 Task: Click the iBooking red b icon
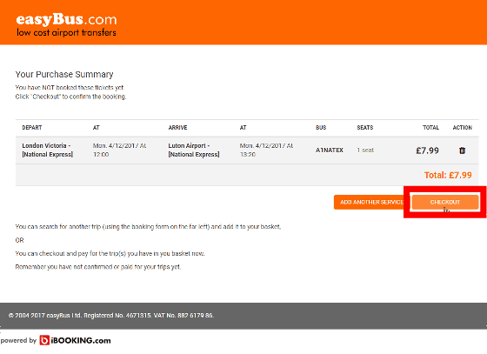[44, 340]
